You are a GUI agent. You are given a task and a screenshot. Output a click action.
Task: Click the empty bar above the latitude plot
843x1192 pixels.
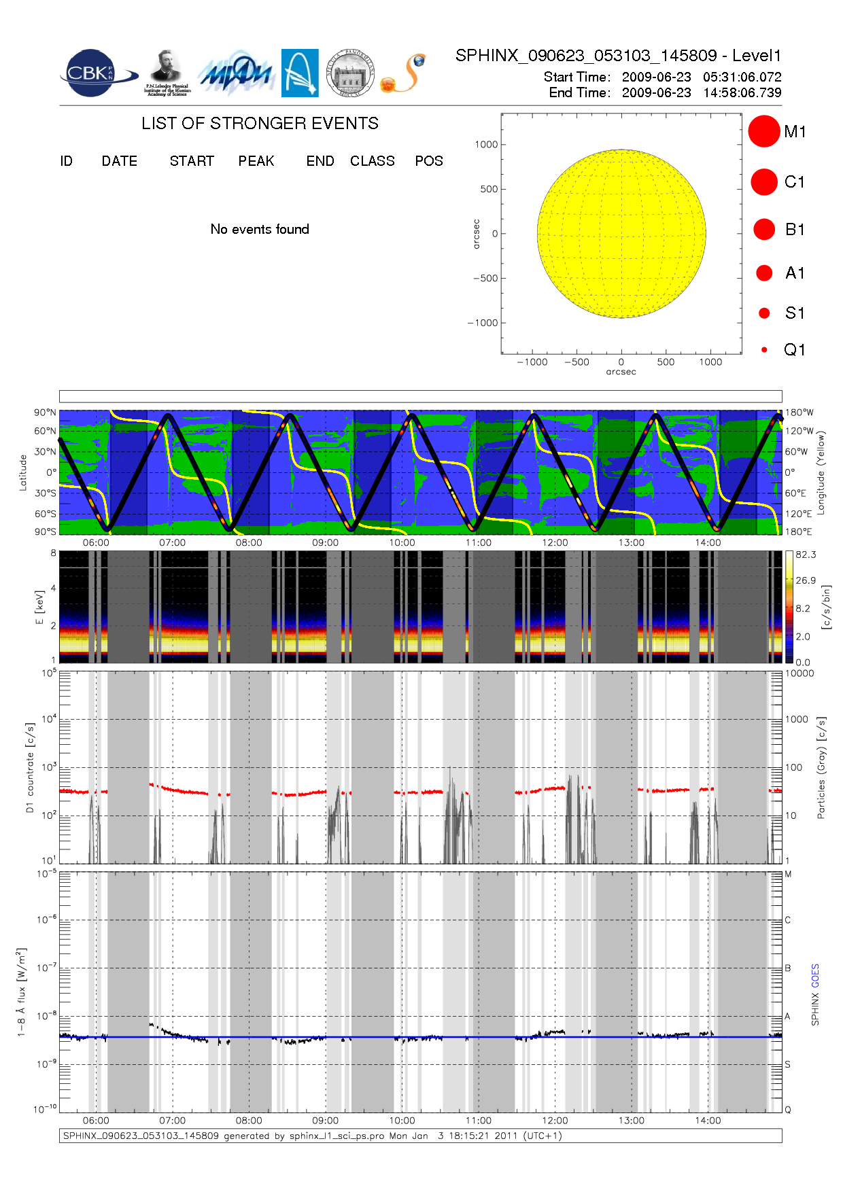click(420, 396)
